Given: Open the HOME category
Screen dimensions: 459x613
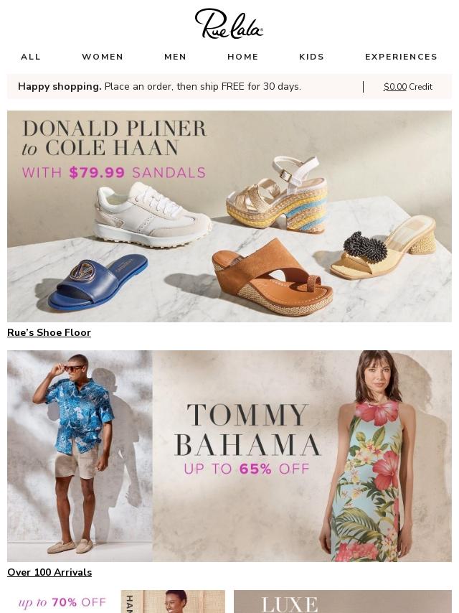Looking at the screenshot, I should (243, 57).
